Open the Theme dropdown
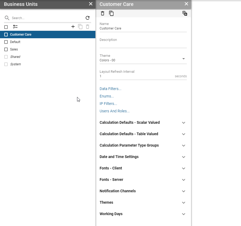The height and width of the screenshot is (226, 241). click(x=183, y=59)
